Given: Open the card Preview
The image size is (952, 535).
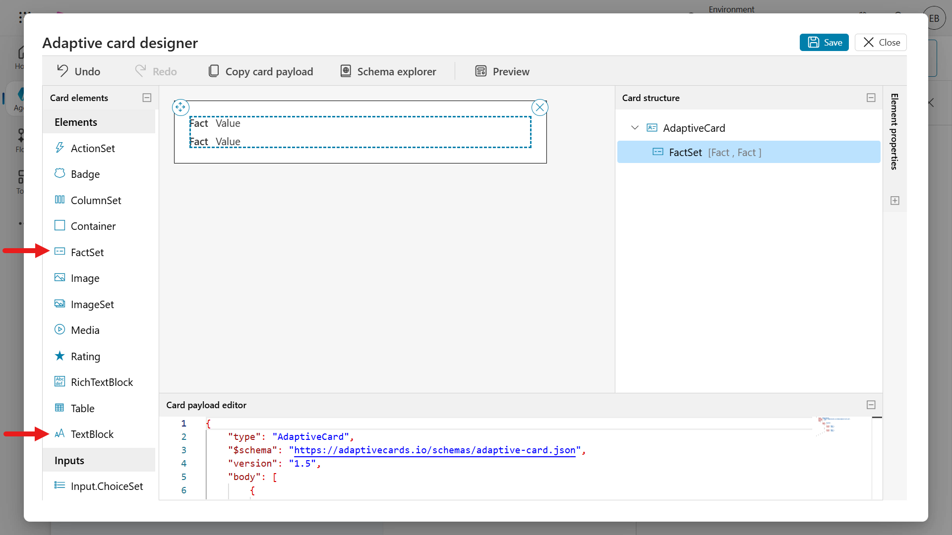Looking at the screenshot, I should click(x=502, y=71).
